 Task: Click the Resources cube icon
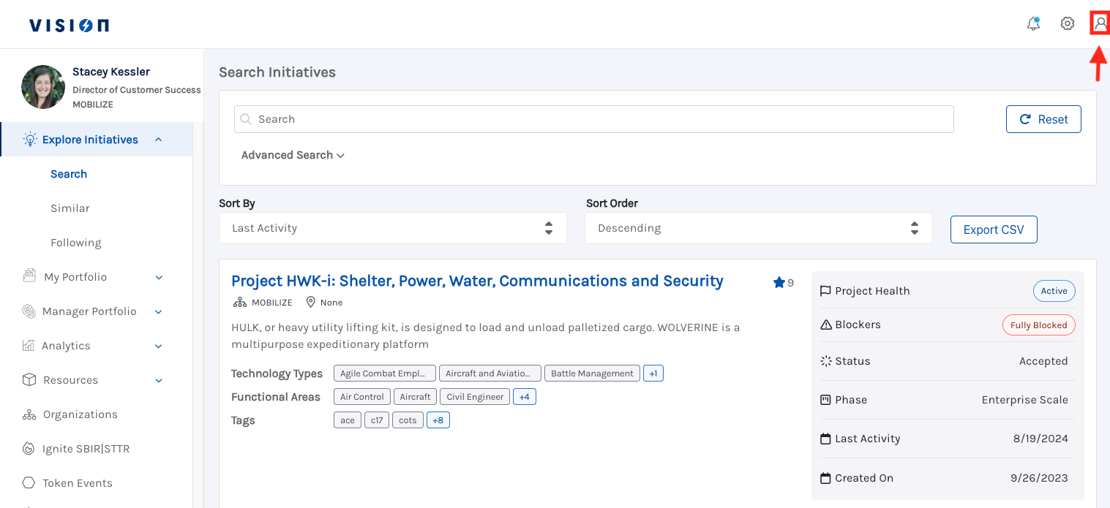coord(29,380)
